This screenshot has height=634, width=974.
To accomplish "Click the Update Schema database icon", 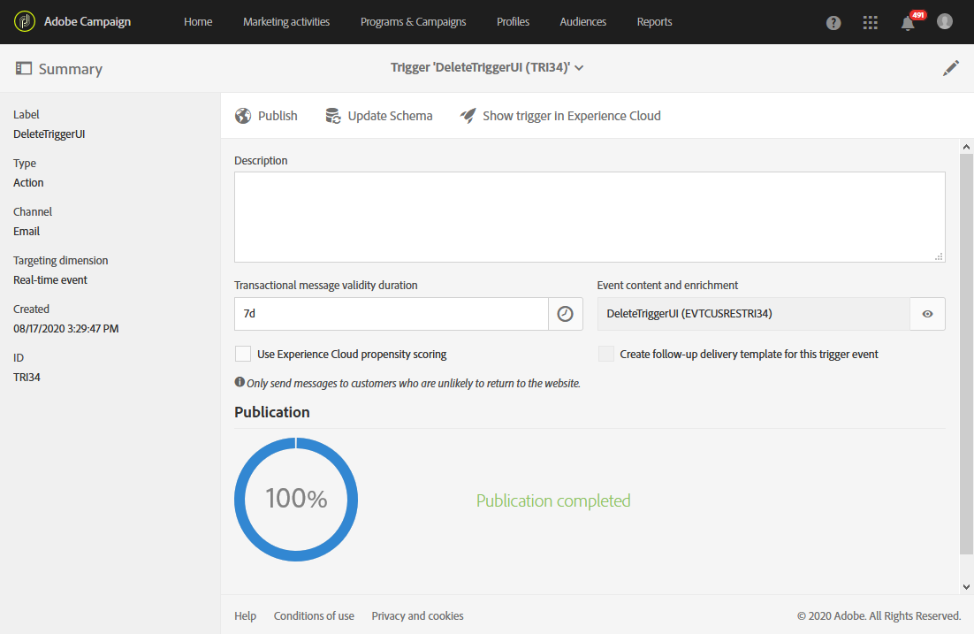I will click(x=333, y=116).
